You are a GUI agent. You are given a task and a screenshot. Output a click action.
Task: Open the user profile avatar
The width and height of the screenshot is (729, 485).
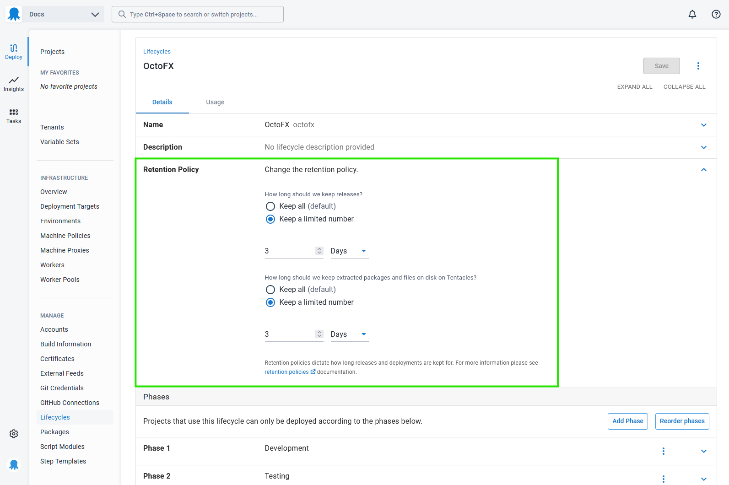point(14,465)
